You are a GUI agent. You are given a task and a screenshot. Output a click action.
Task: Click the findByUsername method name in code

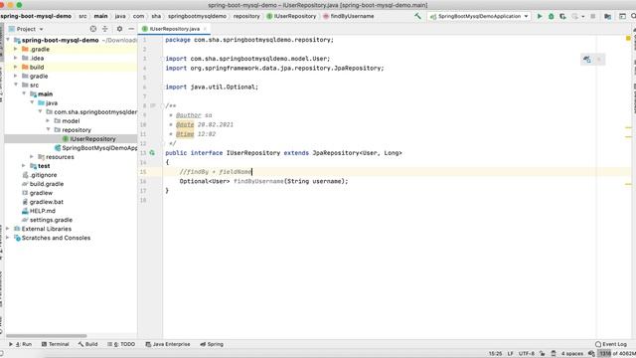258,181
